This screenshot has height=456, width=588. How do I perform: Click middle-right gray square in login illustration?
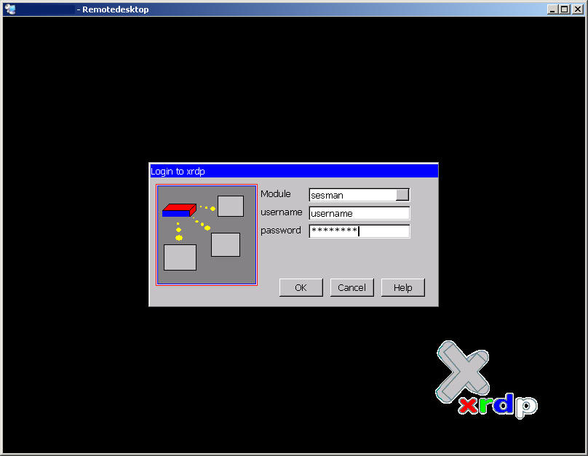click(x=226, y=244)
